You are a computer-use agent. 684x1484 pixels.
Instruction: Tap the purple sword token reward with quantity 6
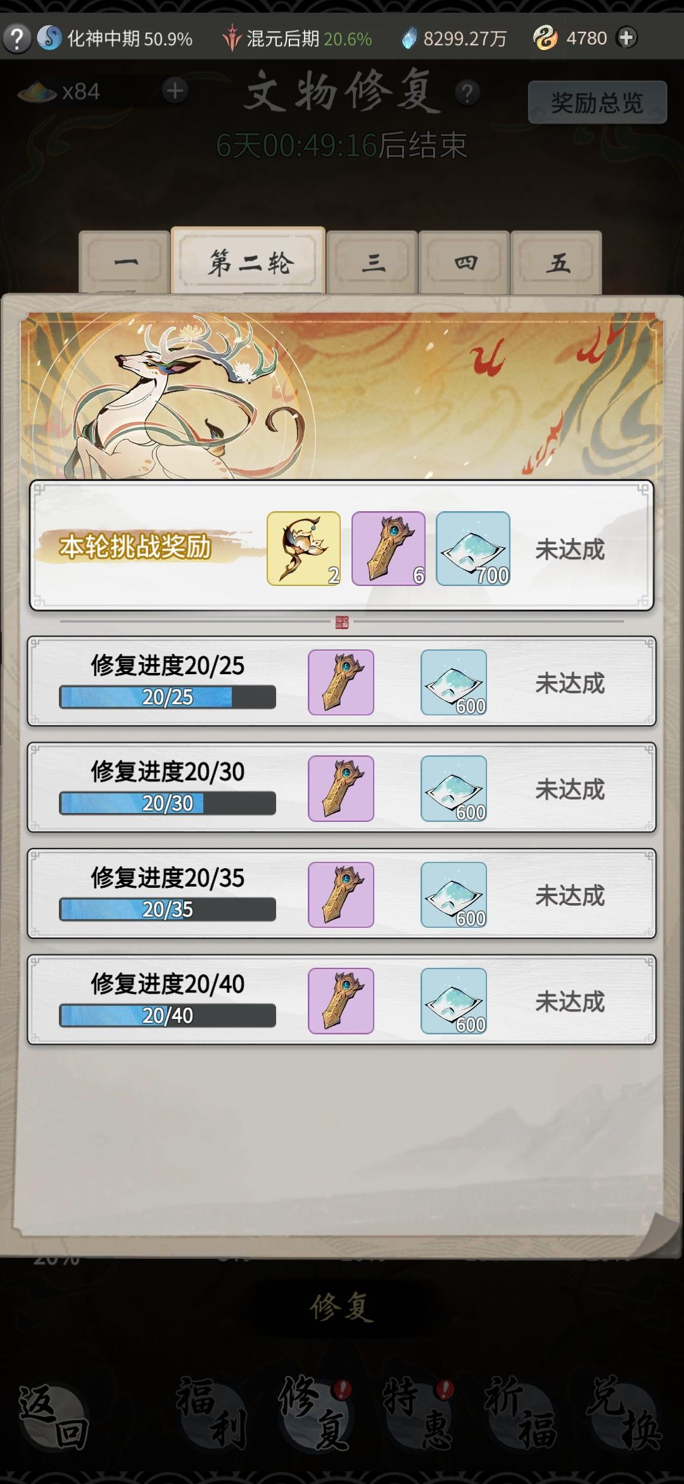388,549
